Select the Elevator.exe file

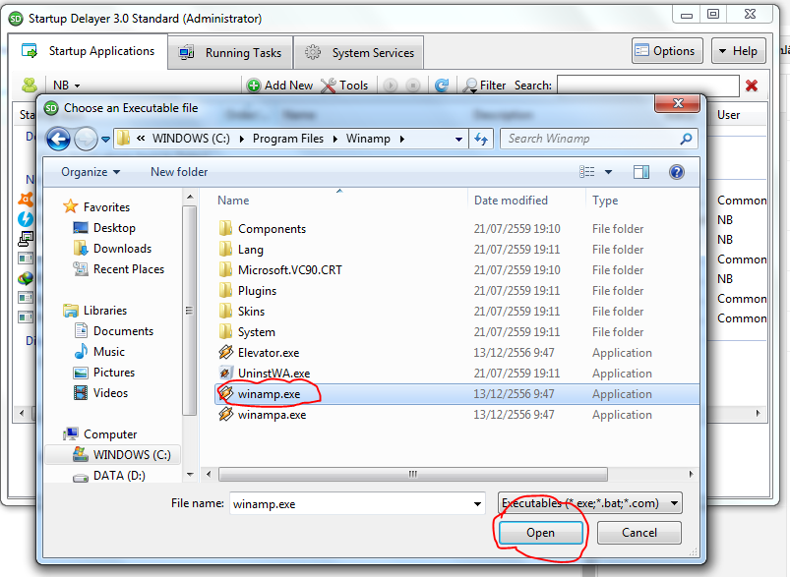259,353
